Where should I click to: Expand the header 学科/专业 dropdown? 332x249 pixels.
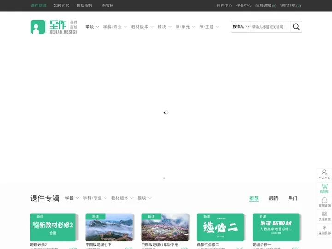point(115,27)
